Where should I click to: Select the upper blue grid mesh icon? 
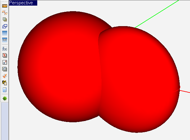coord(5,33)
